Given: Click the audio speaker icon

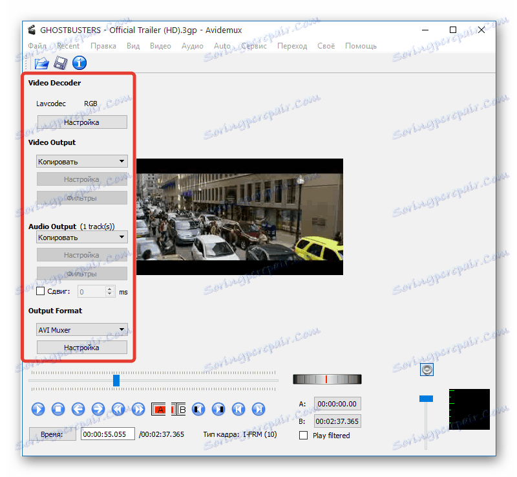Looking at the screenshot, I should [427, 370].
